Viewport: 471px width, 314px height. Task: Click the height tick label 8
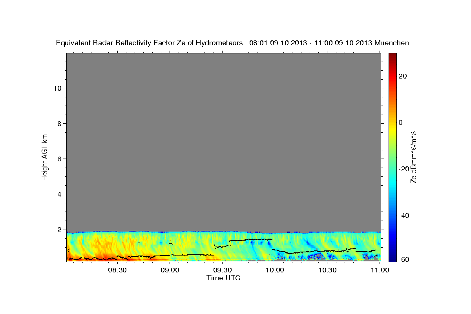60,124
